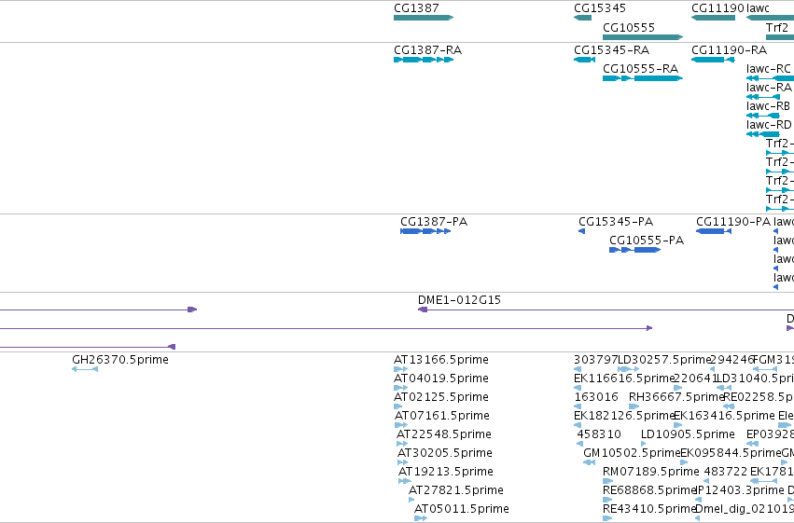
Task: Click the LD30257.5prime label
Action: [x=665, y=360]
